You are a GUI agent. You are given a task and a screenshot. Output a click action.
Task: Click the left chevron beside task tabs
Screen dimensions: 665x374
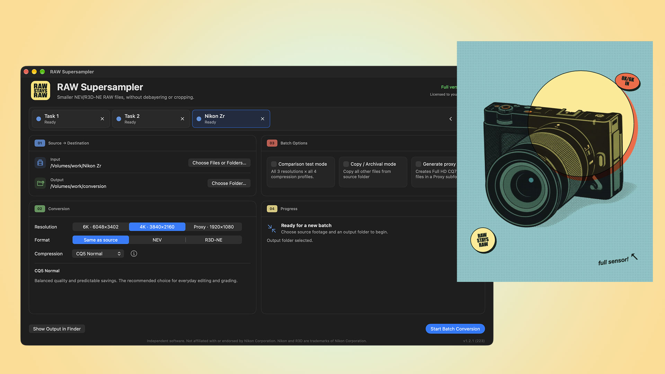pos(451,119)
